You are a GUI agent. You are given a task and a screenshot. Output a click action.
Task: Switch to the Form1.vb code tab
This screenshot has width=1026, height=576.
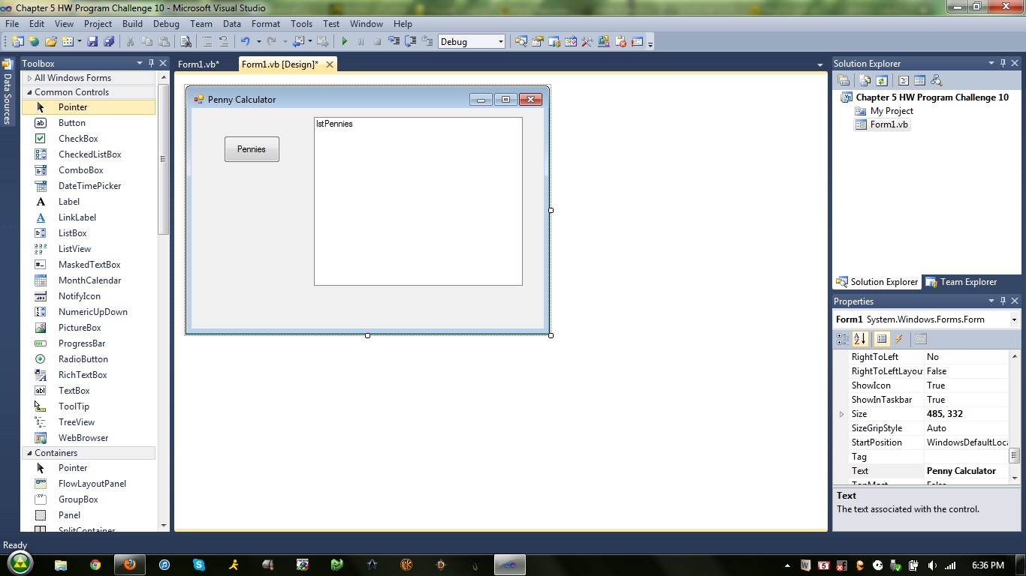(198, 64)
